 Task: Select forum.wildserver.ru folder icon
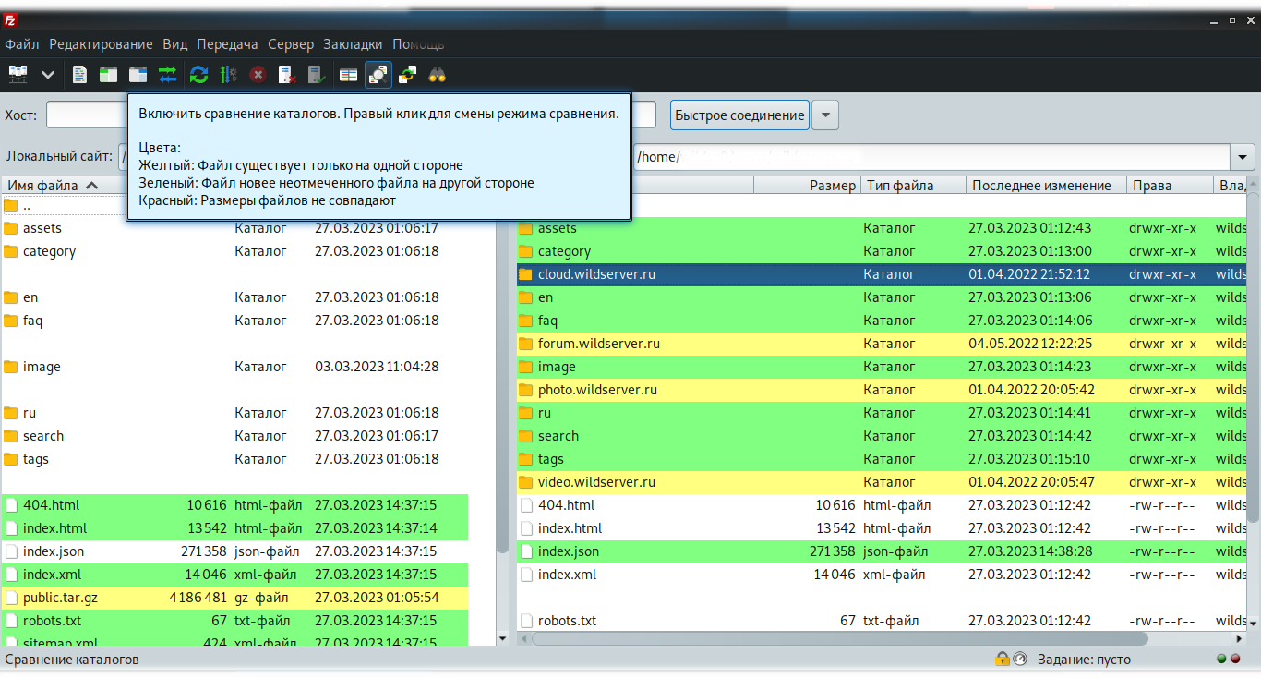click(526, 344)
